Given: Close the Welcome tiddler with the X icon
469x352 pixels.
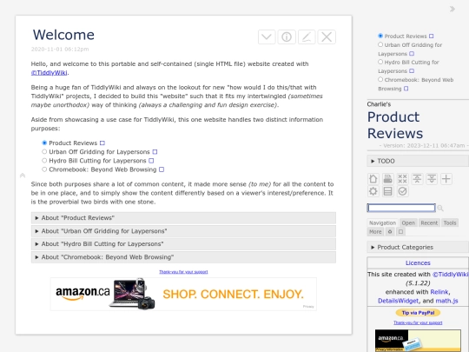Looking at the screenshot, I should pos(327,37).
